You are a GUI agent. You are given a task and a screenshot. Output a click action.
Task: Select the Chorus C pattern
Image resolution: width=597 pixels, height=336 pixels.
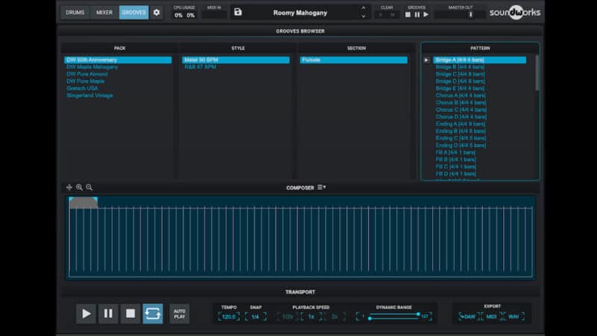pyautogui.click(x=480, y=110)
